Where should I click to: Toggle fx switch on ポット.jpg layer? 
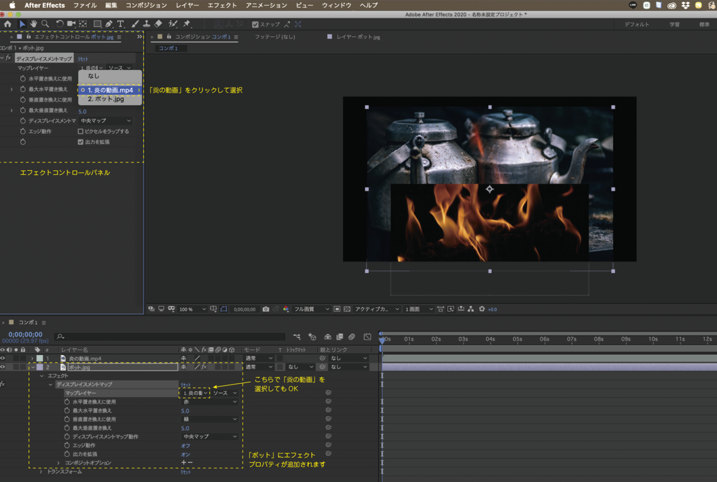204,367
